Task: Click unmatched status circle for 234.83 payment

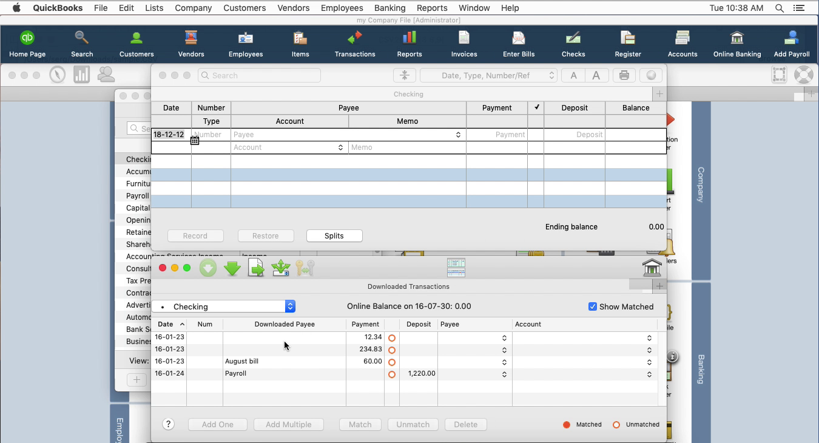Action: pyautogui.click(x=392, y=350)
